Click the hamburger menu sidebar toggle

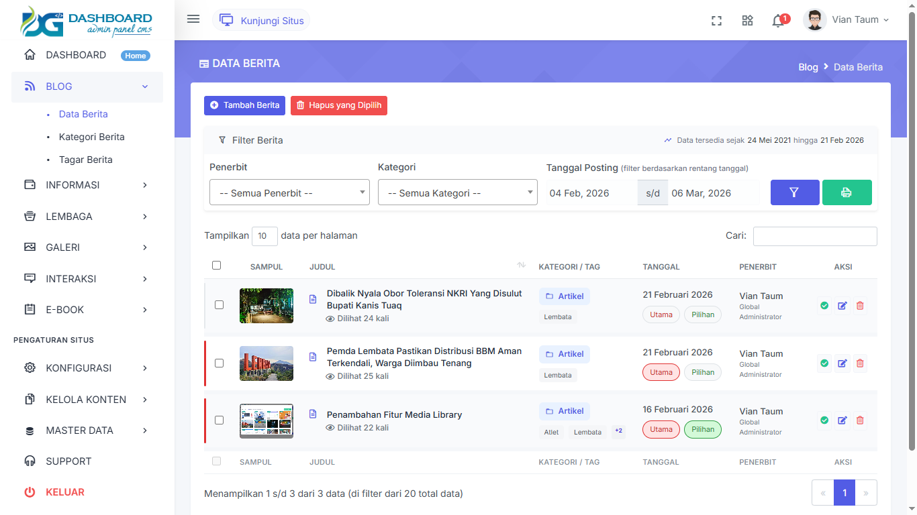pos(193,19)
